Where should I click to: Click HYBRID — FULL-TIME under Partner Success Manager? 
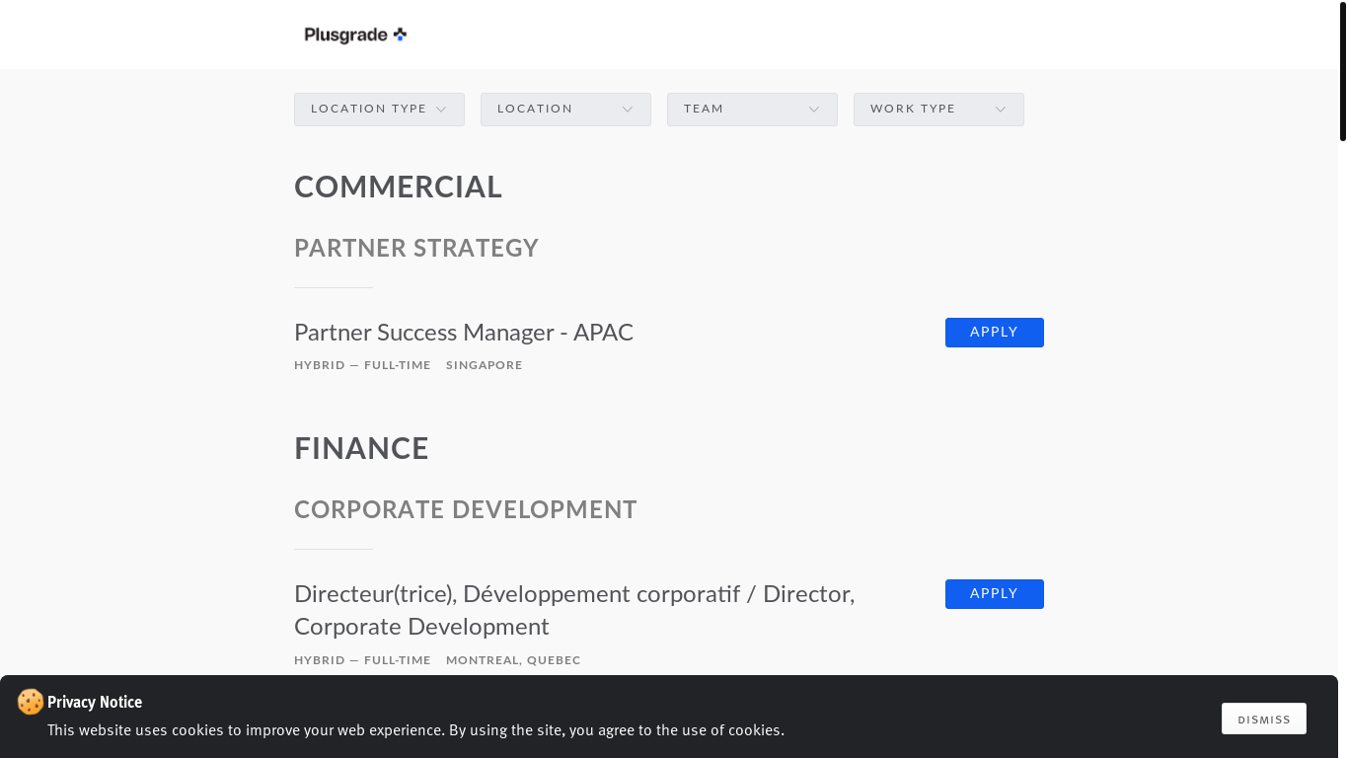pos(362,365)
